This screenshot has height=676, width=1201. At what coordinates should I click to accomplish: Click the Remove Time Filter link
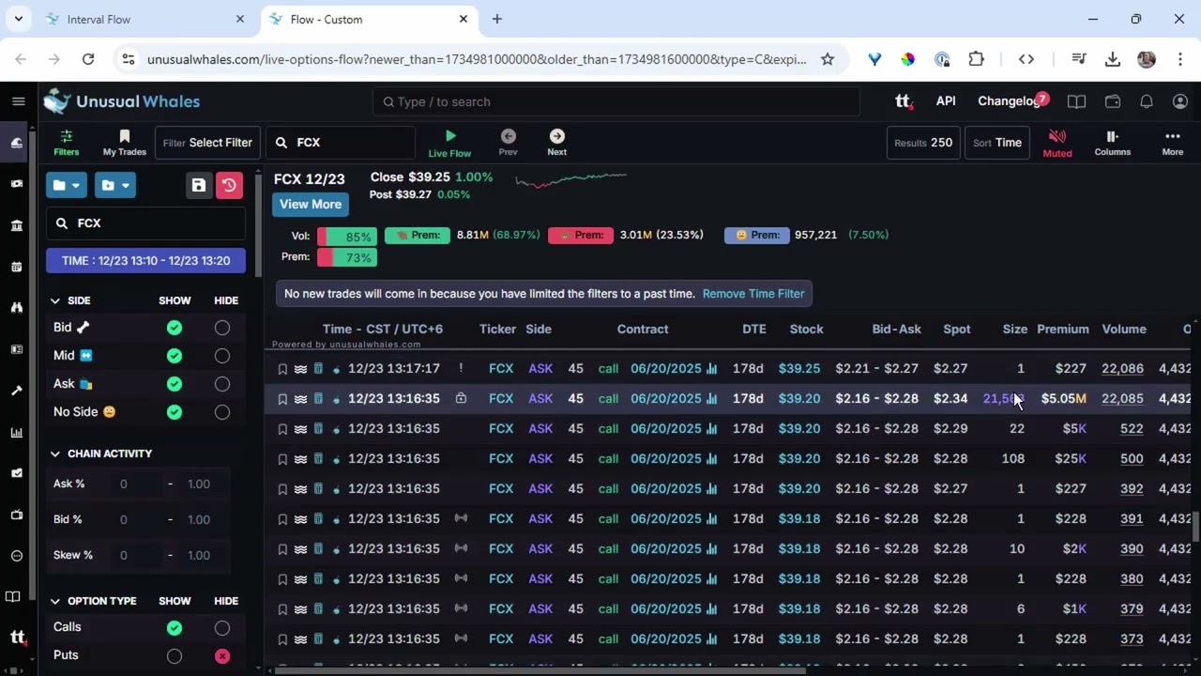tap(753, 294)
